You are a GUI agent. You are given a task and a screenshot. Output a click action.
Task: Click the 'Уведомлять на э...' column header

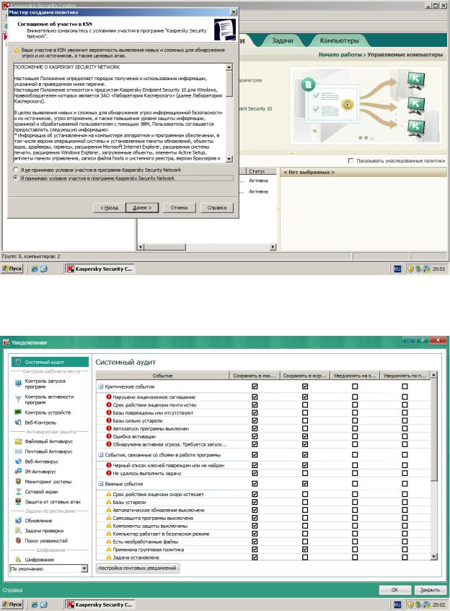pyautogui.click(x=355, y=376)
